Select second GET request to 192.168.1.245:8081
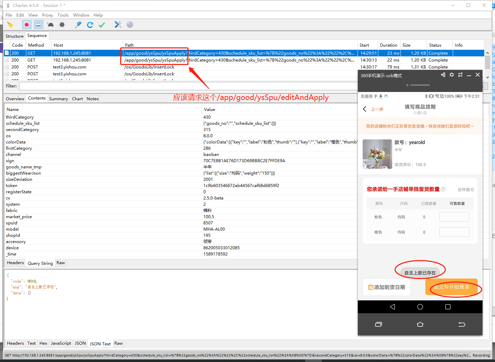 (244, 60)
